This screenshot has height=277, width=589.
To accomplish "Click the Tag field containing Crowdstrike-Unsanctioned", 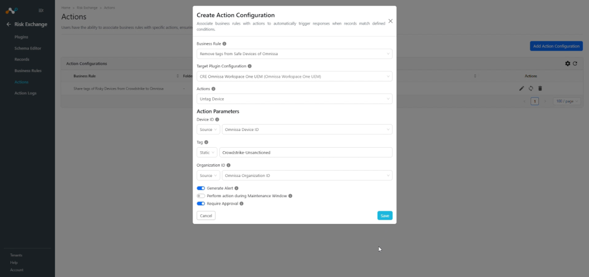I will tap(306, 152).
